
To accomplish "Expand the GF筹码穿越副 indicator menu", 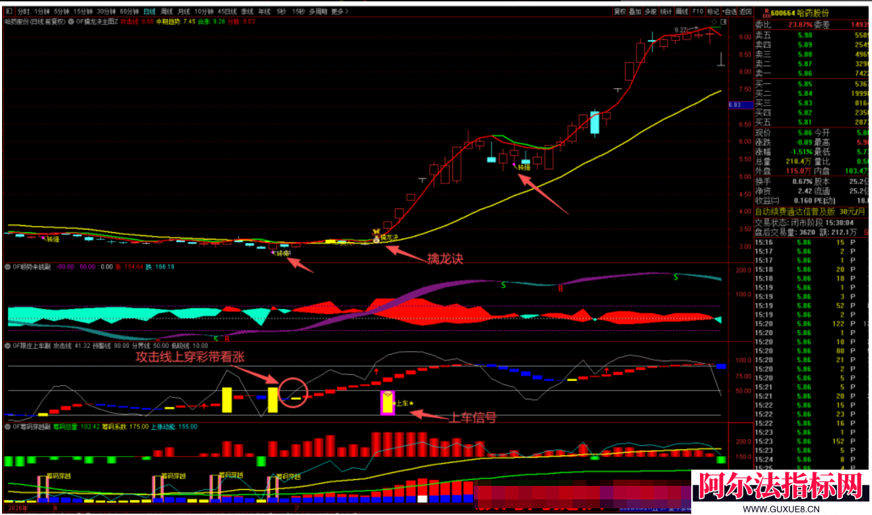I will (7, 427).
